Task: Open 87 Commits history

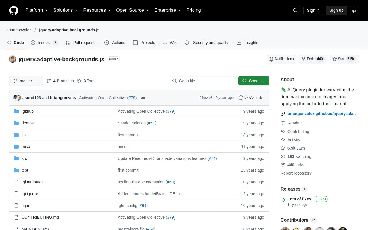Action: pos(251,98)
